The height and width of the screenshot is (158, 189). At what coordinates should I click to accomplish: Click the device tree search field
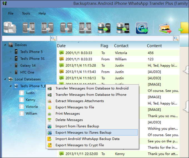click(x=26, y=38)
